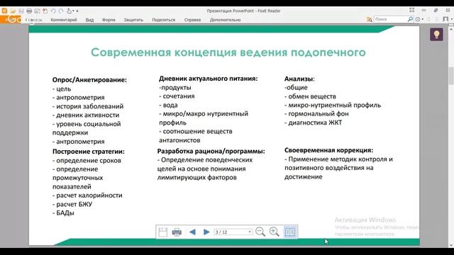
Task: Click the text '- БАДы'
Action: click(x=63, y=213)
